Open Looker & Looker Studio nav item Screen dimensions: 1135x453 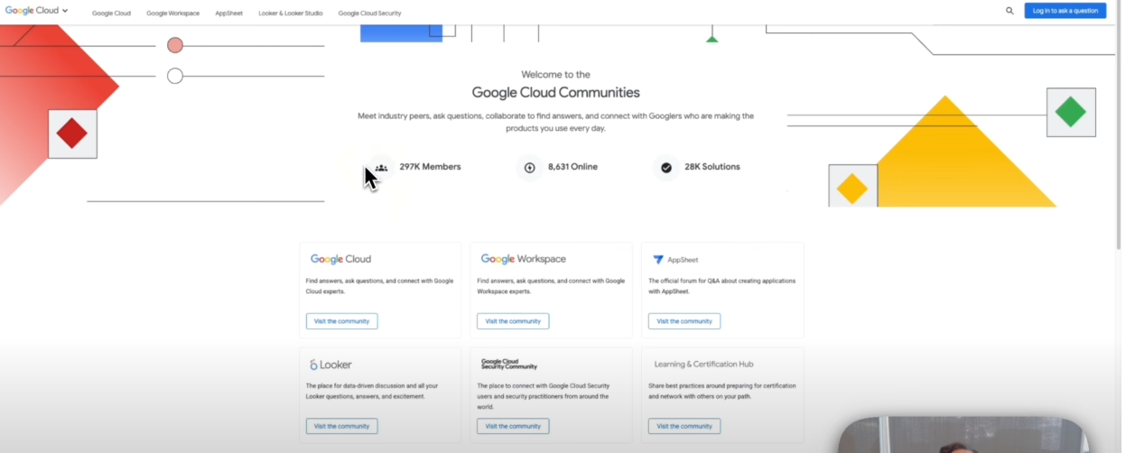pyautogui.click(x=291, y=13)
